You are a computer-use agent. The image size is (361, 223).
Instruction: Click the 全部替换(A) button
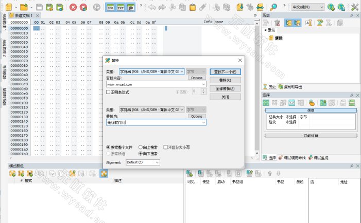[225, 89]
